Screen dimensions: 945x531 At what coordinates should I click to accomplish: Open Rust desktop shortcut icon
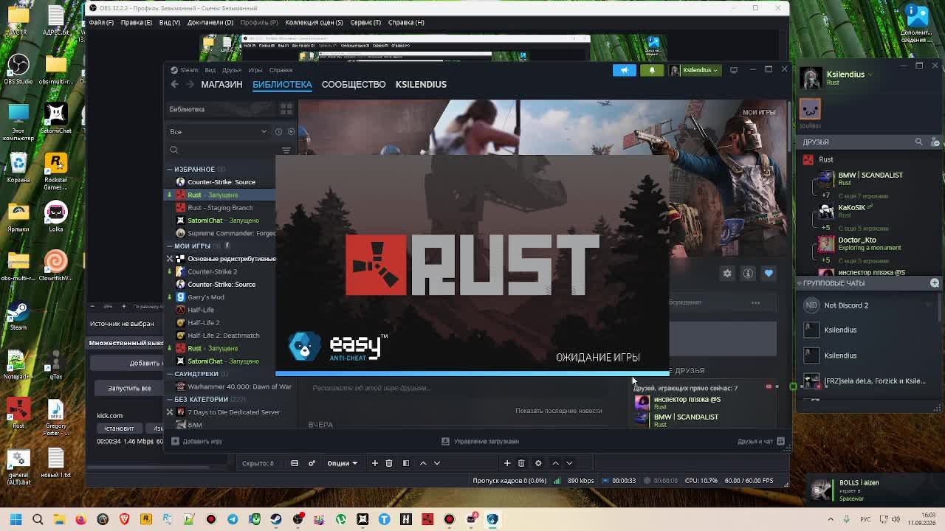point(18,412)
